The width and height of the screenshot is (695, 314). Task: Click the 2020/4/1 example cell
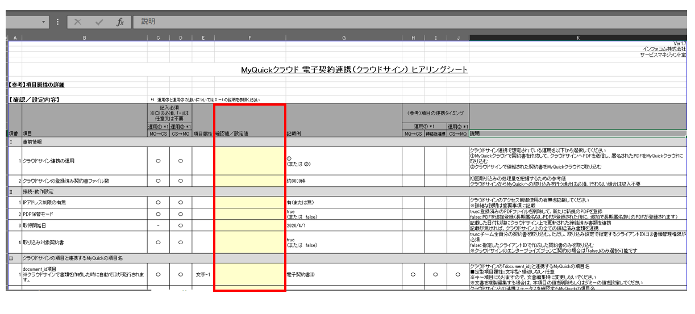[x=344, y=225]
